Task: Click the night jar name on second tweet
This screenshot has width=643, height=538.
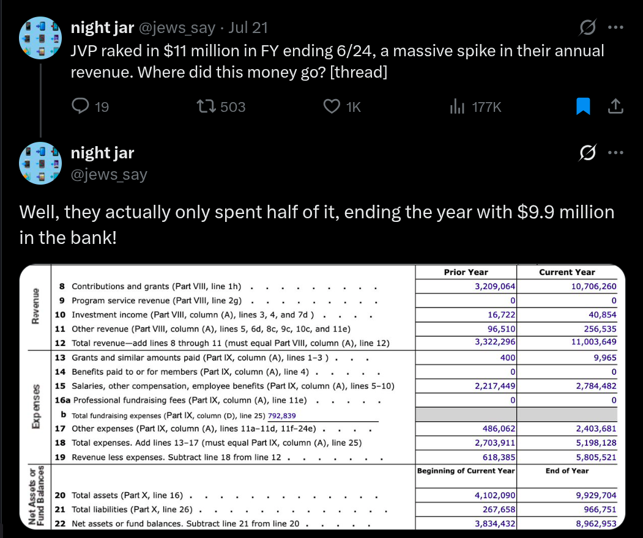Action: tap(102, 153)
